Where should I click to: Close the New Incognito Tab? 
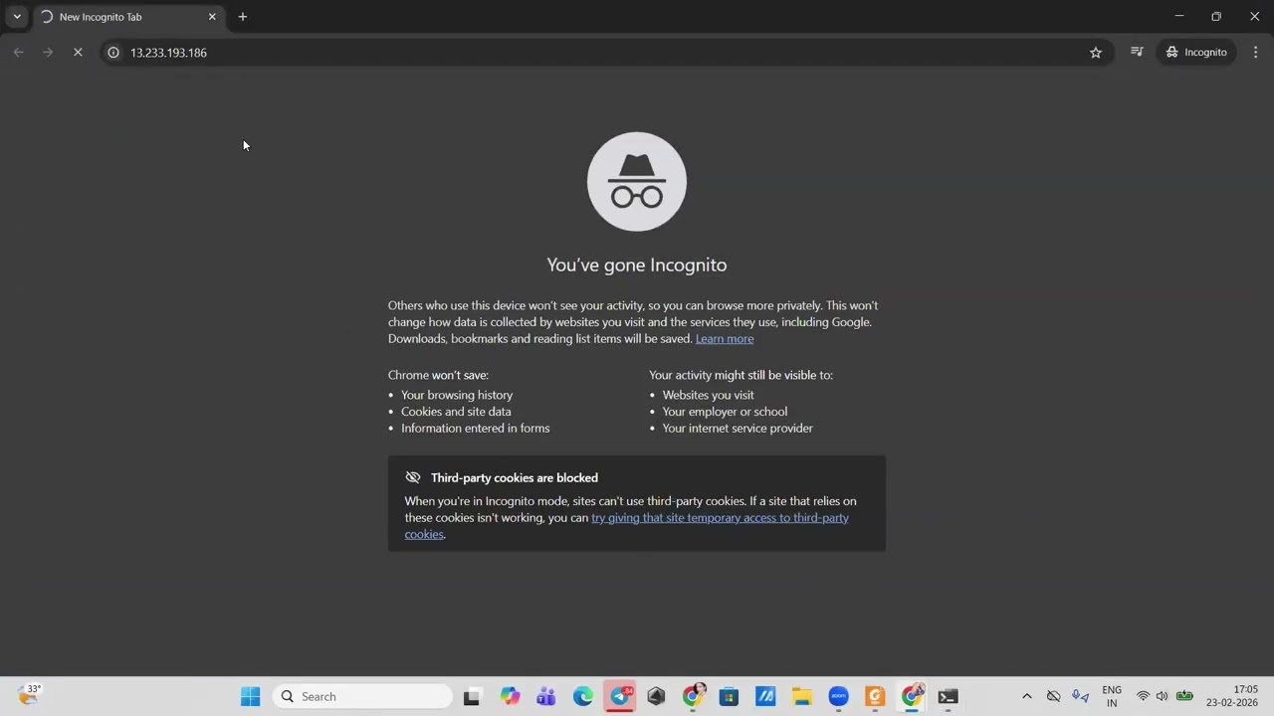click(x=212, y=17)
